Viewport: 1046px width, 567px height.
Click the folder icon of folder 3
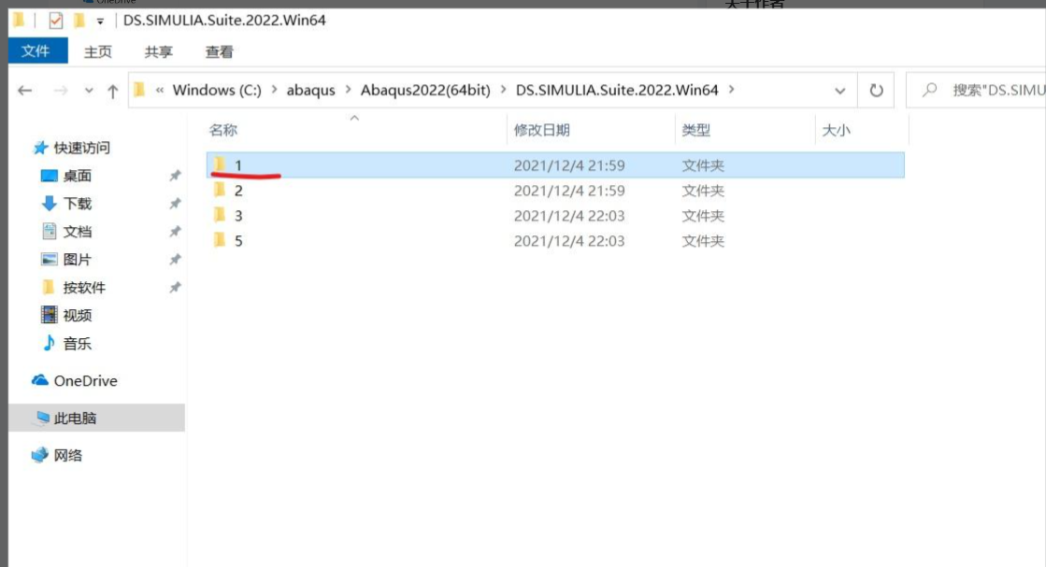click(221, 215)
